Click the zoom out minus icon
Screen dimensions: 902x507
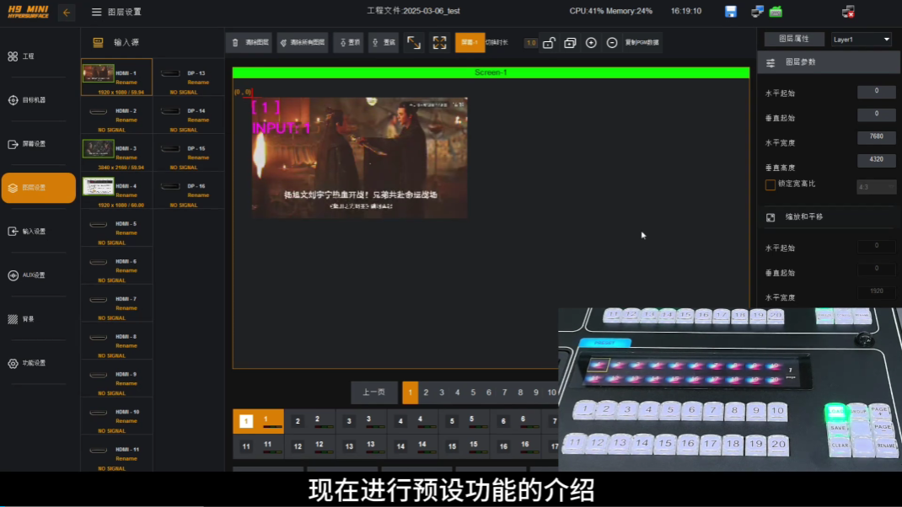pos(612,43)
